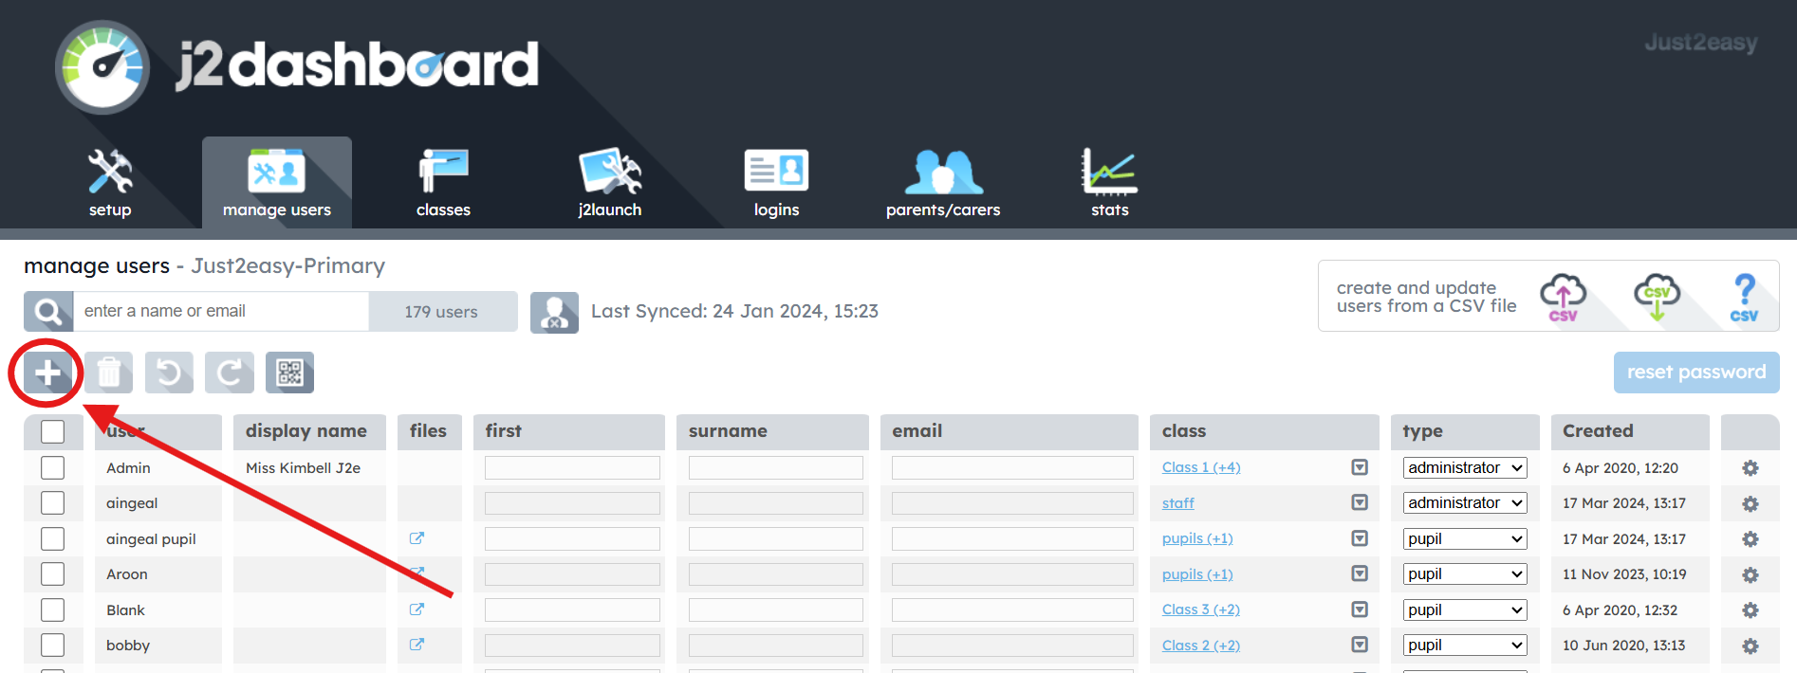Tick the checkbox for aingeal
Image resolution: width=1797 pixels, height=673 pixels.
(53, 502)
